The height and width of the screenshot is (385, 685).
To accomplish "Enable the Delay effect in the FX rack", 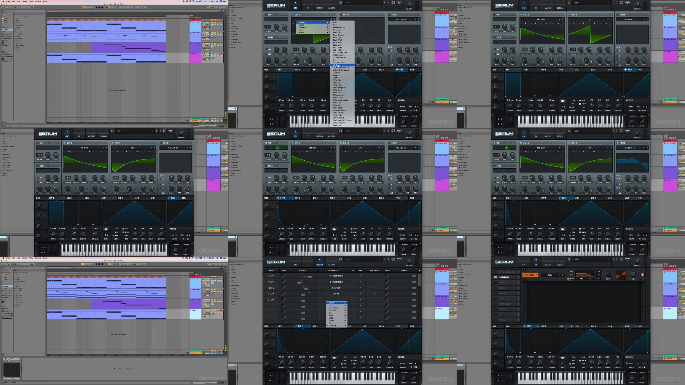I will [x=495, y=299].
